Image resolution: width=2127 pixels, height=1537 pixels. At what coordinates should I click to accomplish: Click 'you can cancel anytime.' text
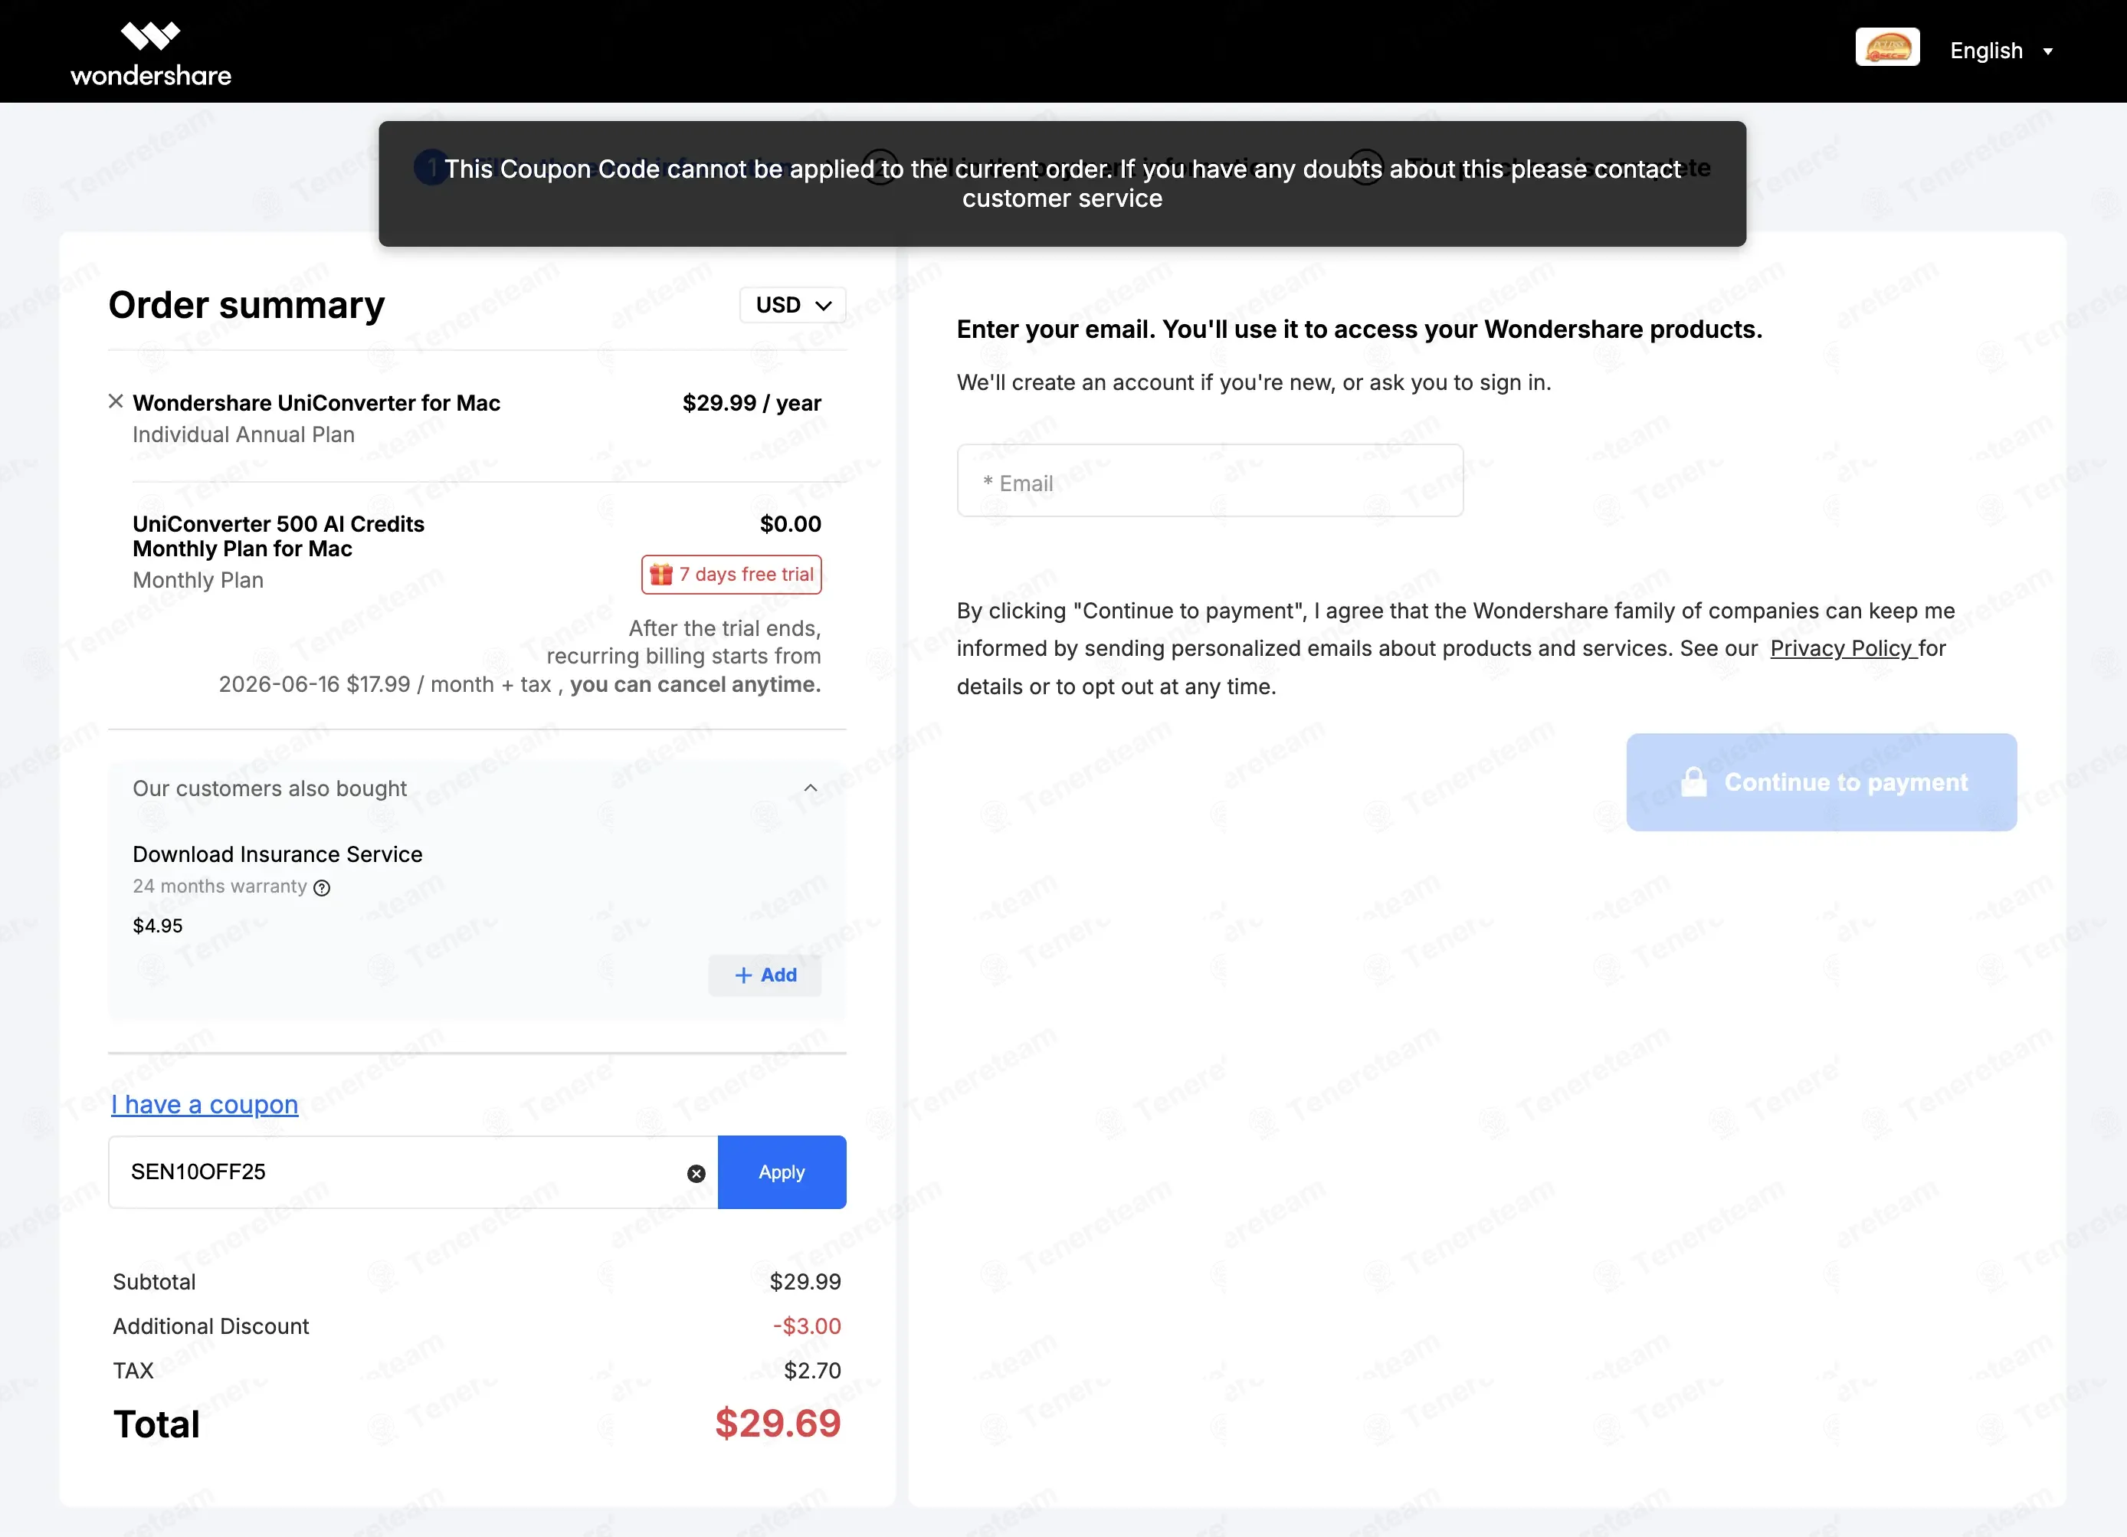tap(695, 684)
